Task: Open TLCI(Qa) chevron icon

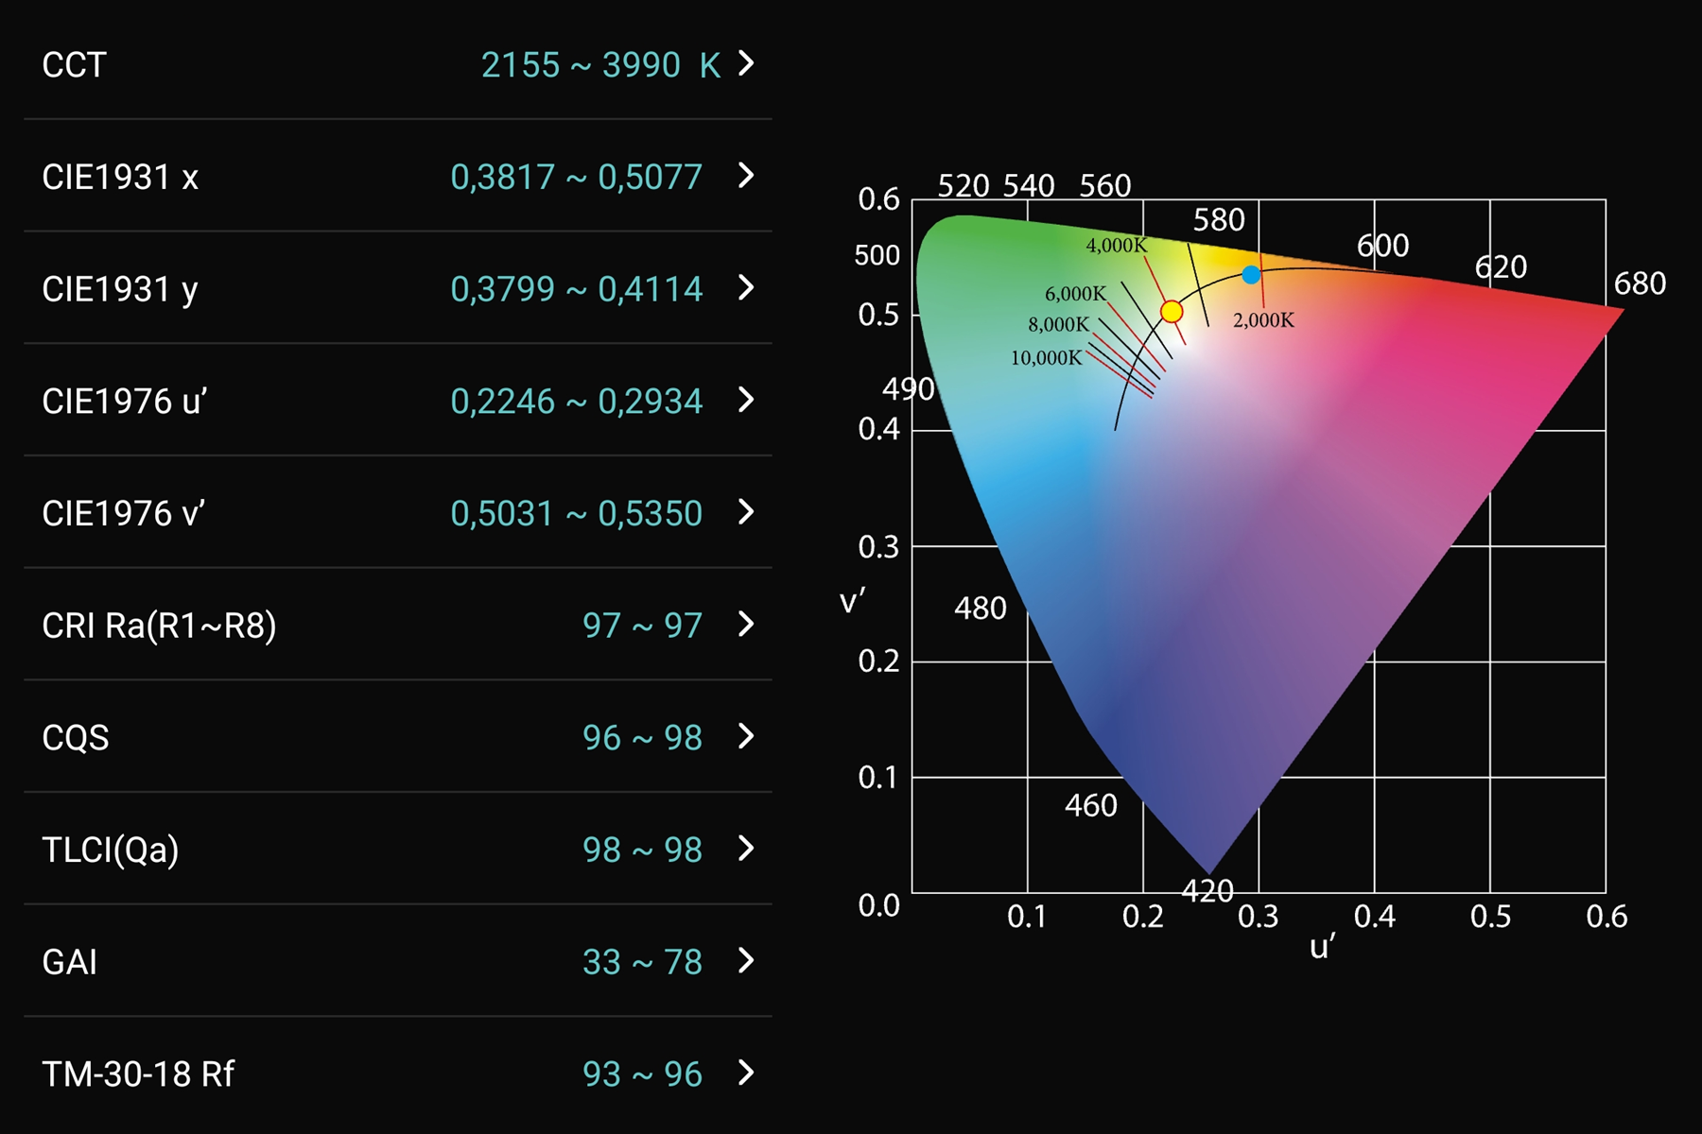Action: click(746, 849)
